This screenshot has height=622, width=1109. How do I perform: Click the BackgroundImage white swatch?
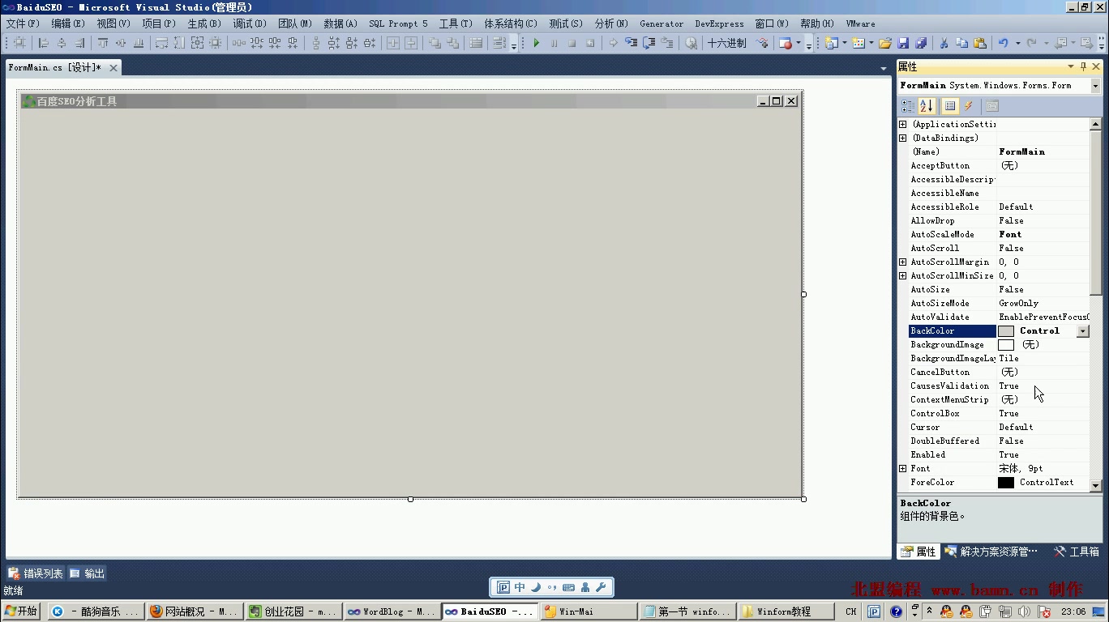1006,344
